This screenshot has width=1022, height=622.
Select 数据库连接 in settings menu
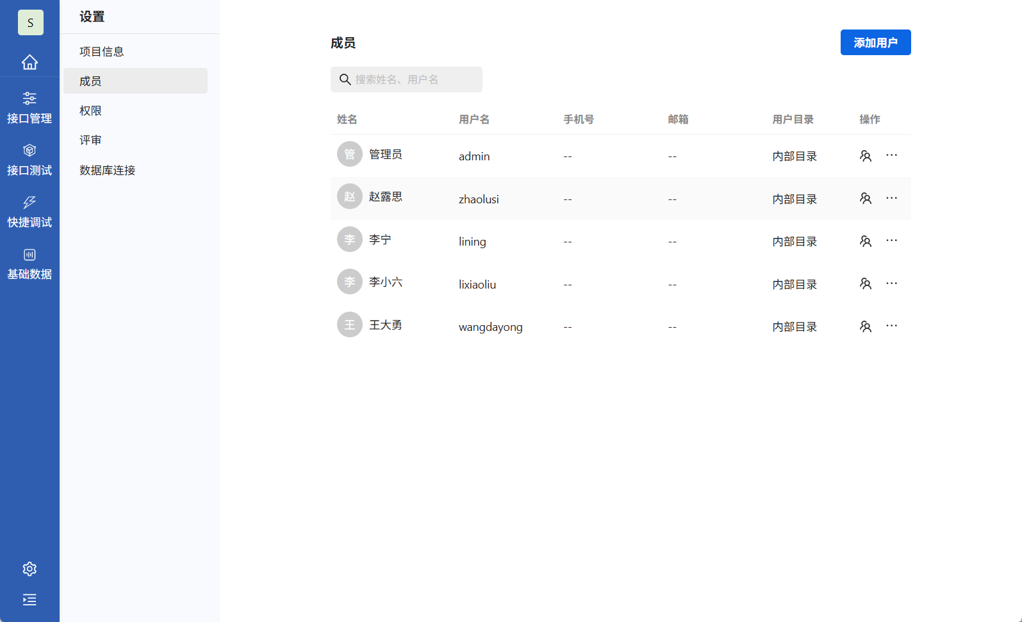coord(135,170)
